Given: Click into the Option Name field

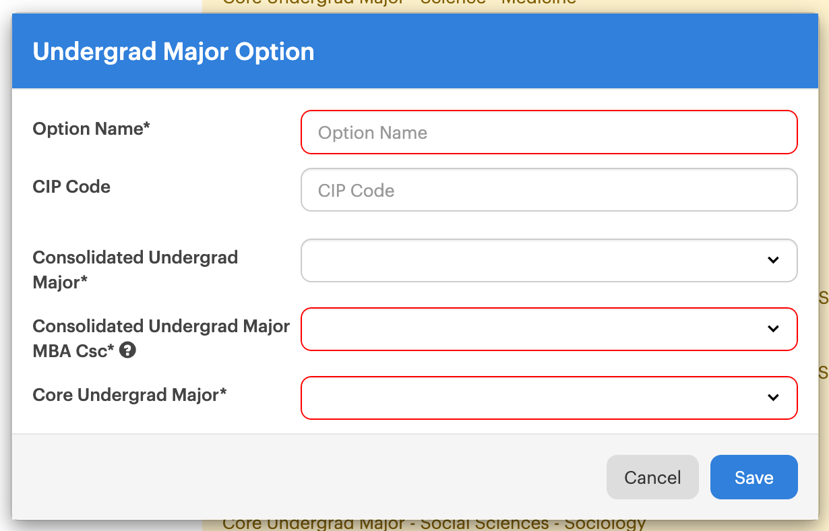Looking at the screenshot, I should click(x=549, y=132).
